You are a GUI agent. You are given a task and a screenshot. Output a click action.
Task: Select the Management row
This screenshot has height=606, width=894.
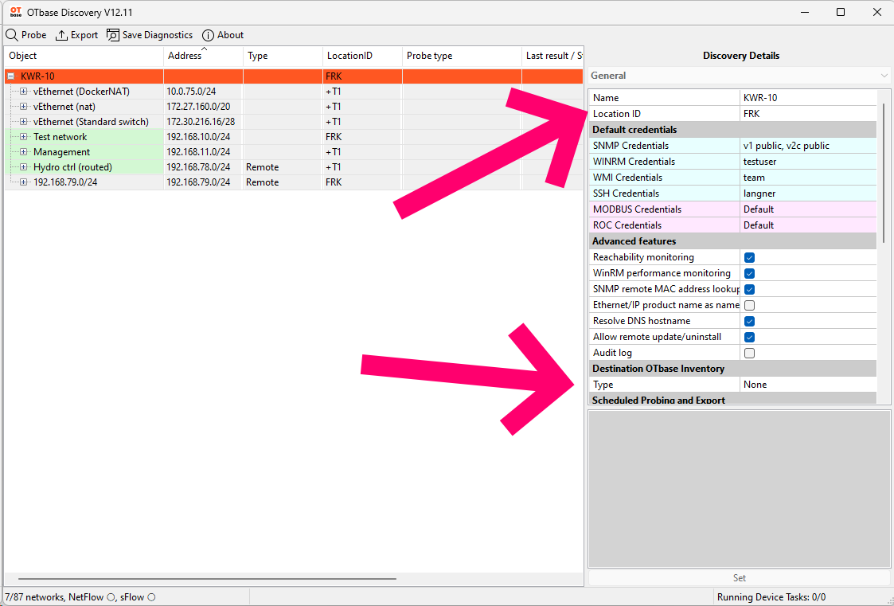(x=294, y=151)
